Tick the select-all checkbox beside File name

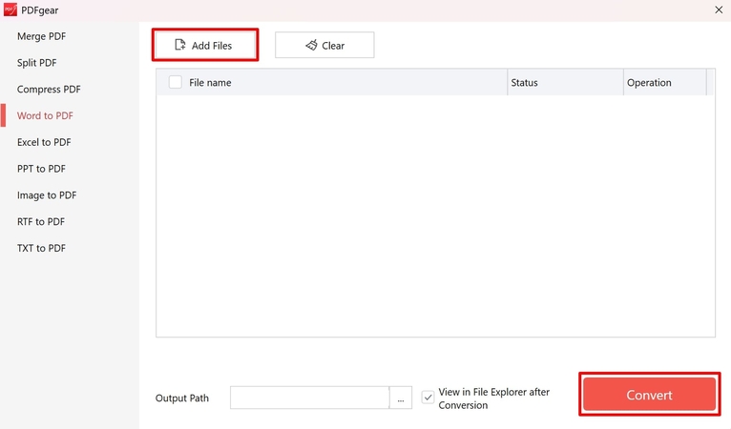point(176,82)
